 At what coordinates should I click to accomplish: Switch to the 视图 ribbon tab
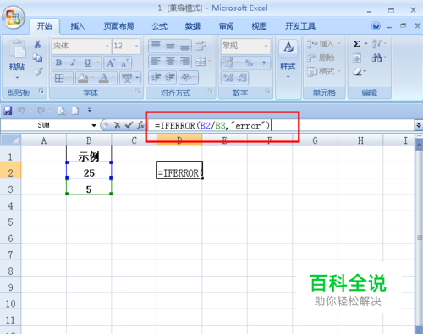260,26
